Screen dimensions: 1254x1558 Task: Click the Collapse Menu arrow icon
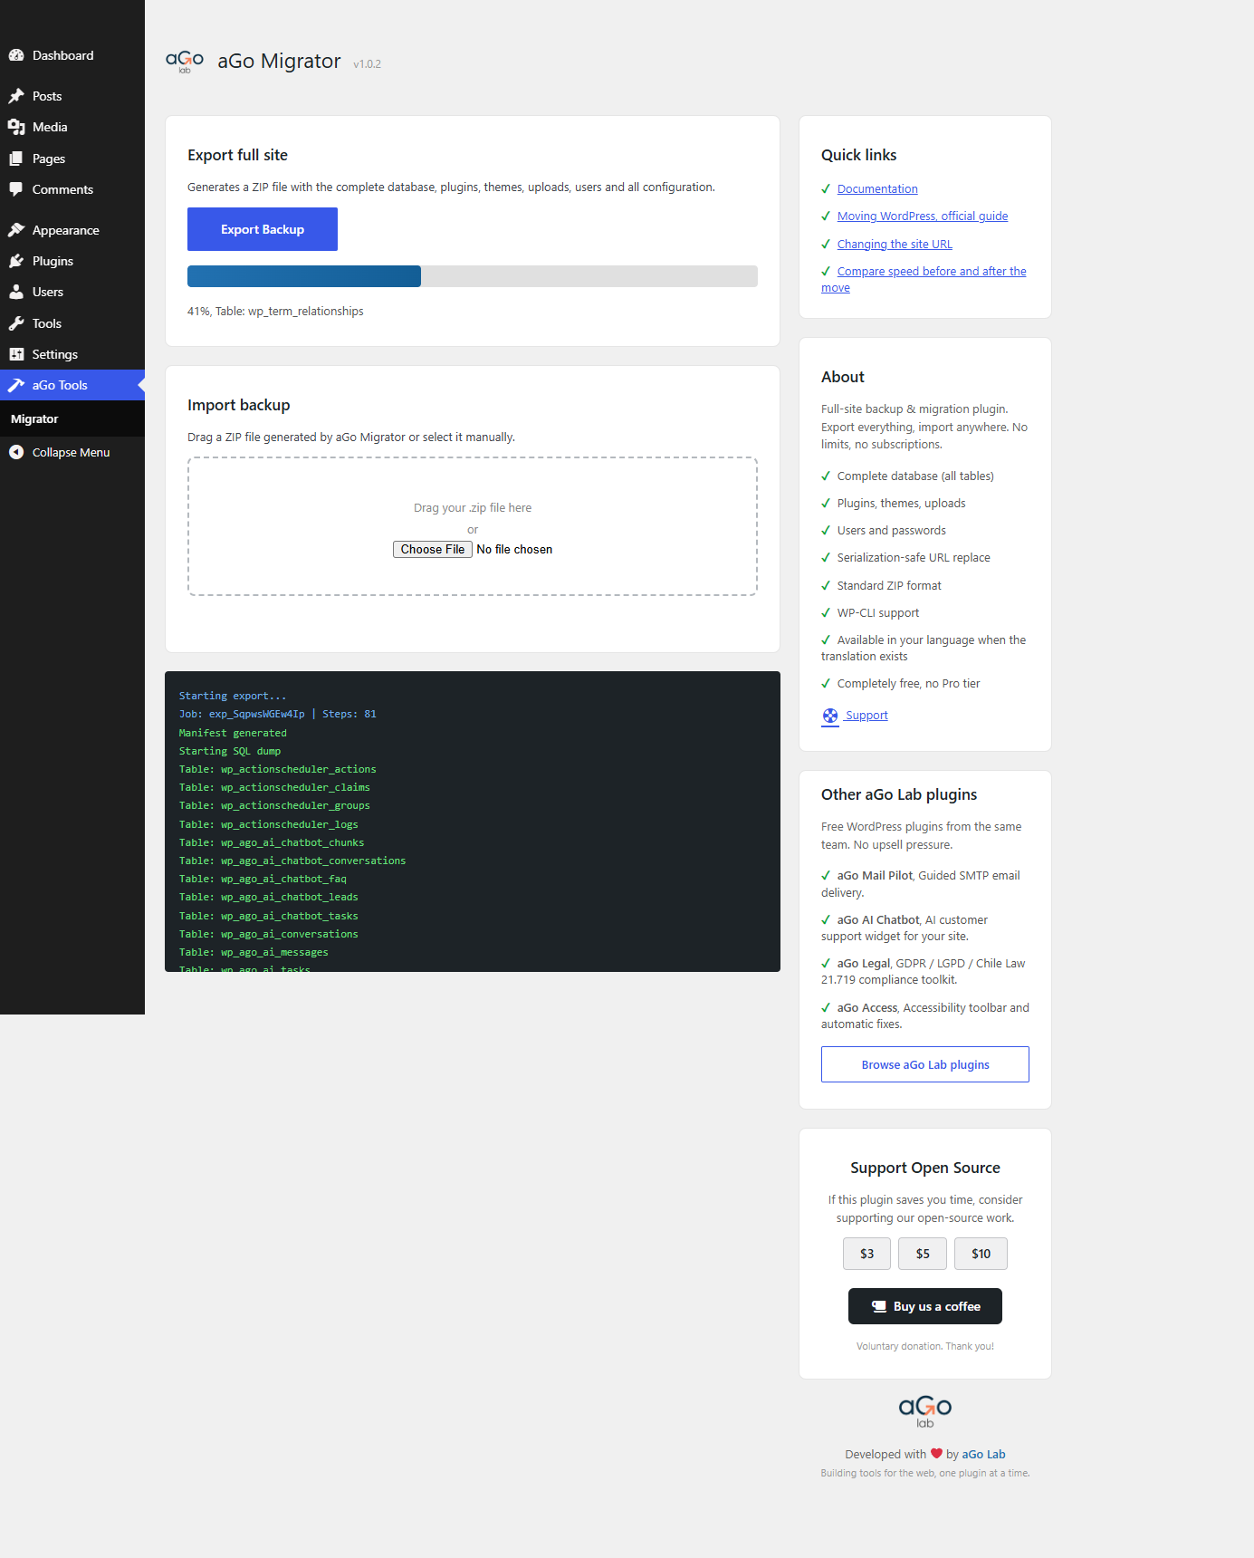(16, 452)
